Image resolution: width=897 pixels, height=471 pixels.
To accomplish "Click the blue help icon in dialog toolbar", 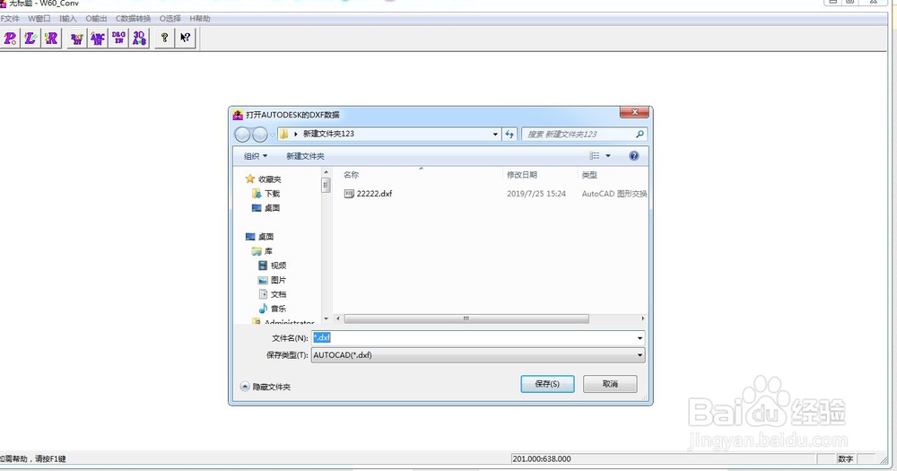I will click(x=634, y=156).
